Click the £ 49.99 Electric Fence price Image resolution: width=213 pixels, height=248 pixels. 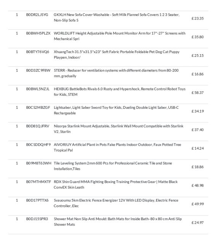point(197,204)
